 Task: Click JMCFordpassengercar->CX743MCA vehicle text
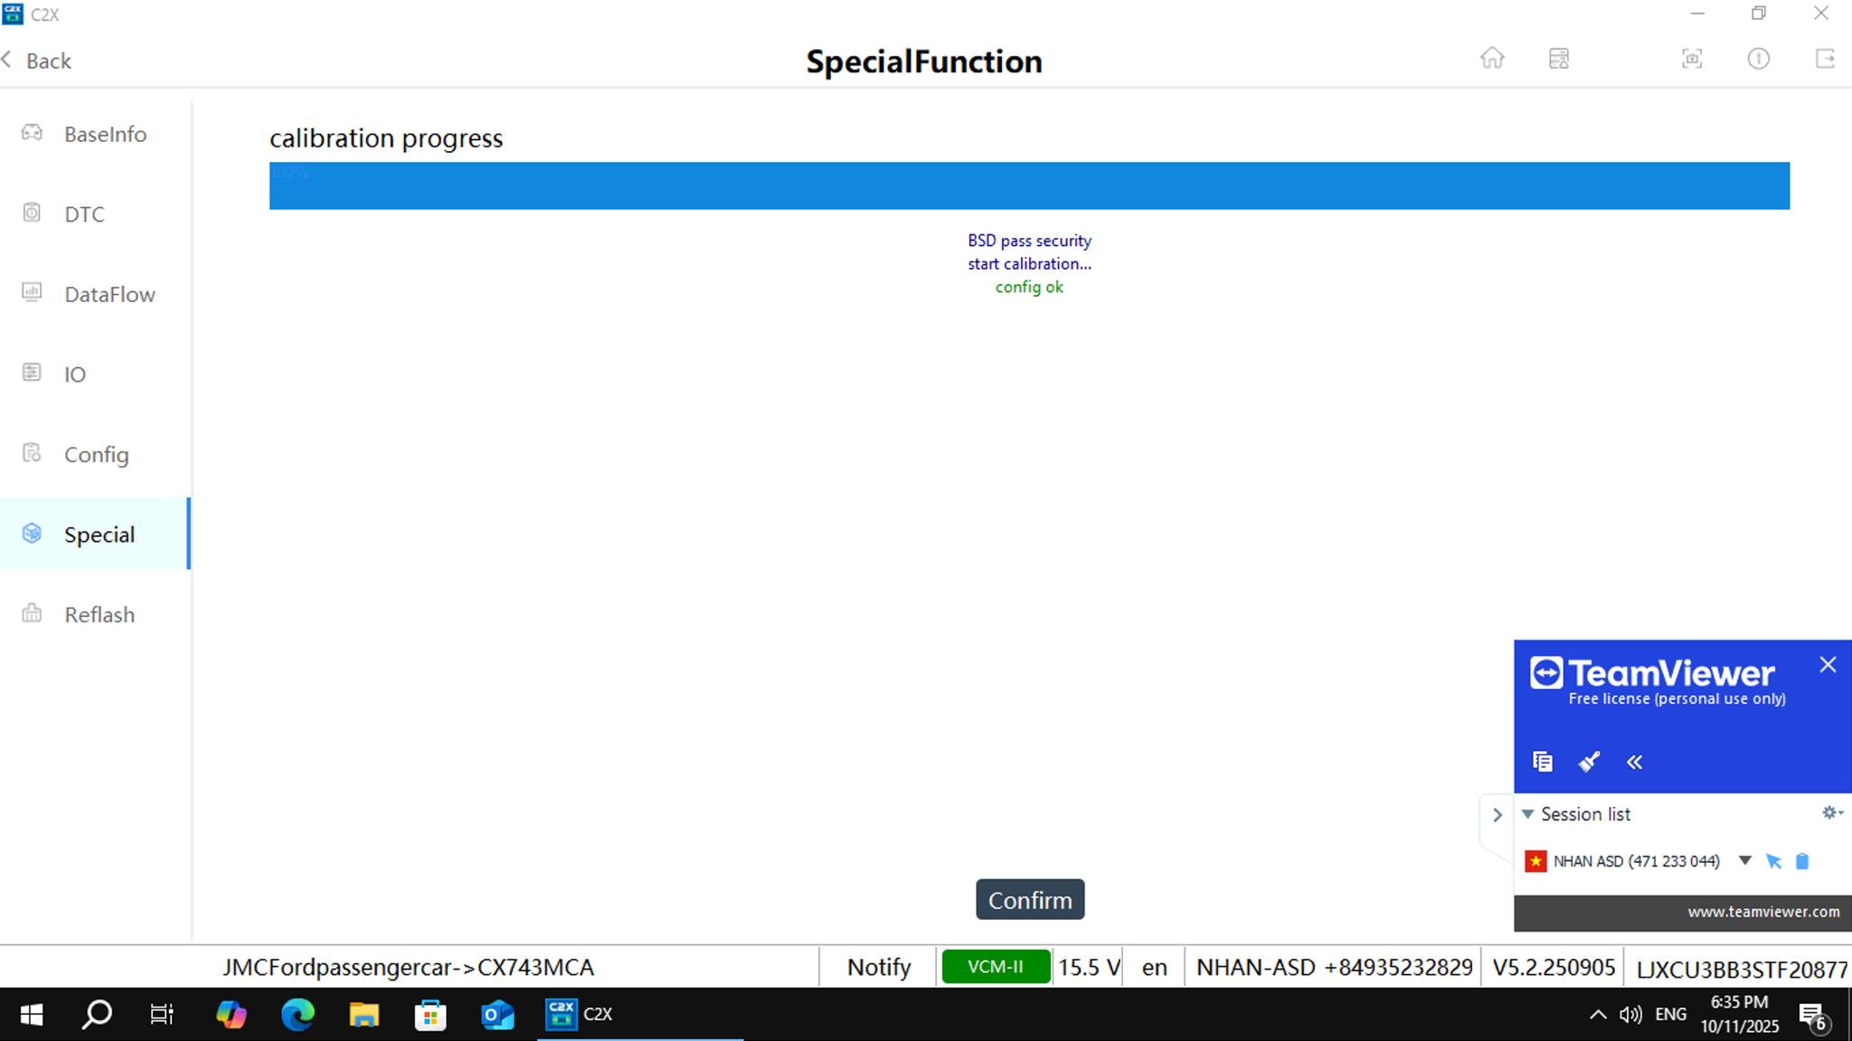point(409,967)
